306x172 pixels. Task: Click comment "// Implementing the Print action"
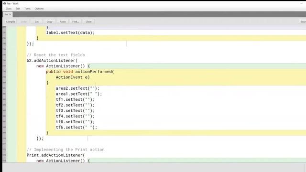(x=66, y=150)
